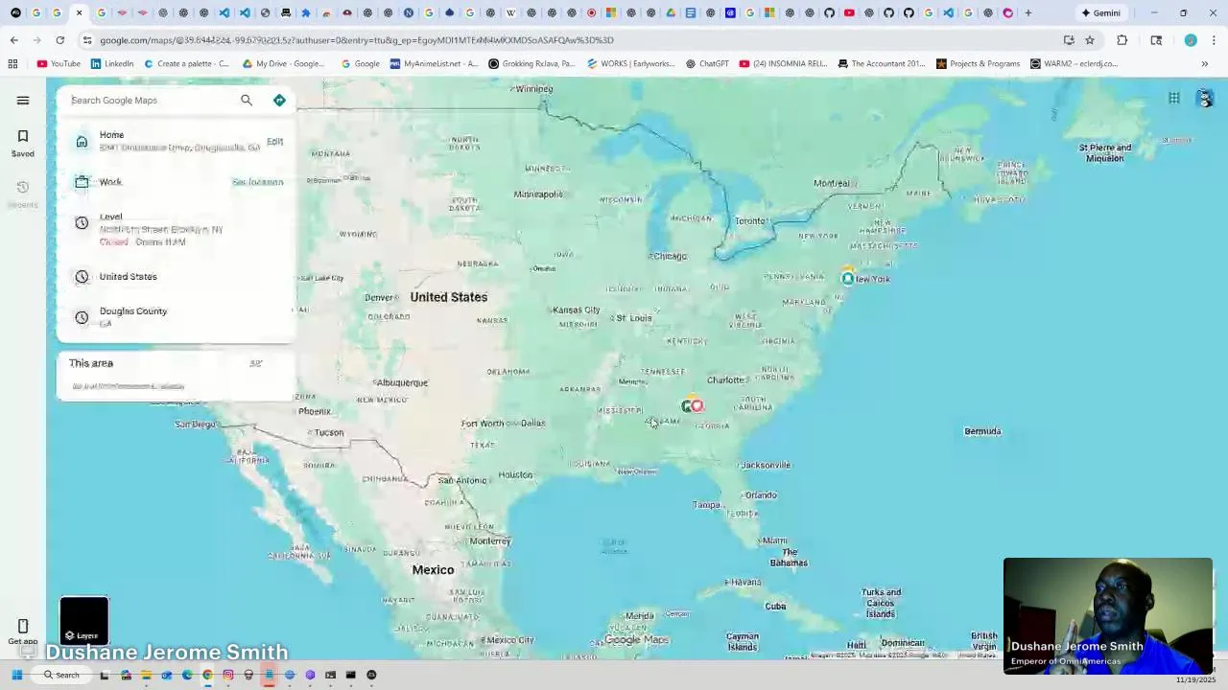Viewport: 1228px width, 690px height.
Task: Go back with browser back arrow
Action: [x=13, y=40]
